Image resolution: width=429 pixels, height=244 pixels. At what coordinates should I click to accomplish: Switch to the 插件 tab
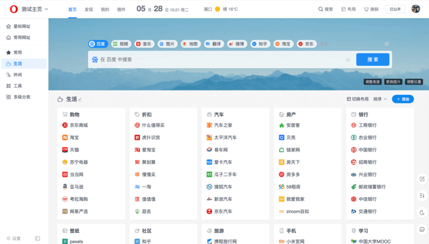click(121, 10)
